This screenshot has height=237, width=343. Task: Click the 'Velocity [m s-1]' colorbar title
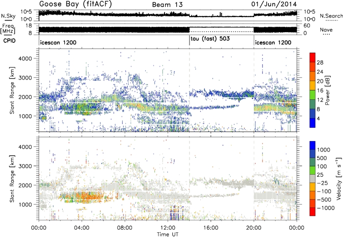click(339, 178)
